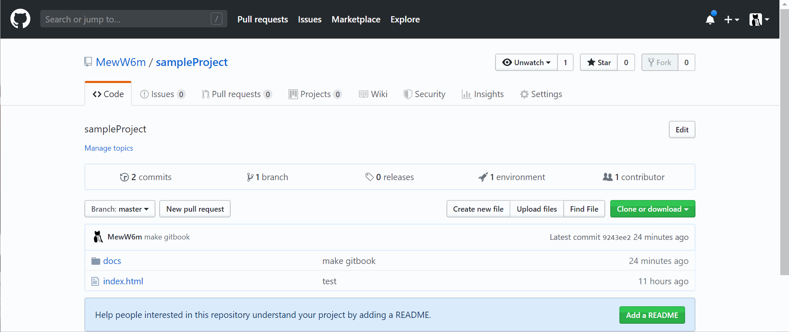Screen dimensions: 789x332
Task: Open Issues in the top nav
Action: click(310, 20)
